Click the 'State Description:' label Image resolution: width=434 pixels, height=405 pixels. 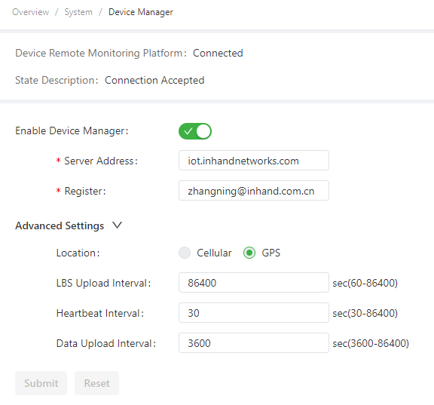tap(57, 81)
